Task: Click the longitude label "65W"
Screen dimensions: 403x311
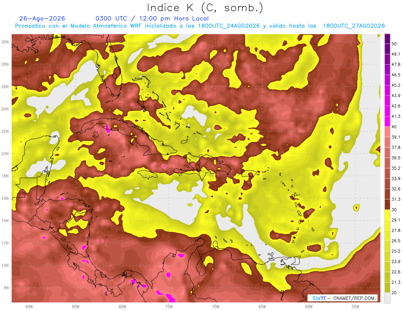Action: tap(262, 307)
